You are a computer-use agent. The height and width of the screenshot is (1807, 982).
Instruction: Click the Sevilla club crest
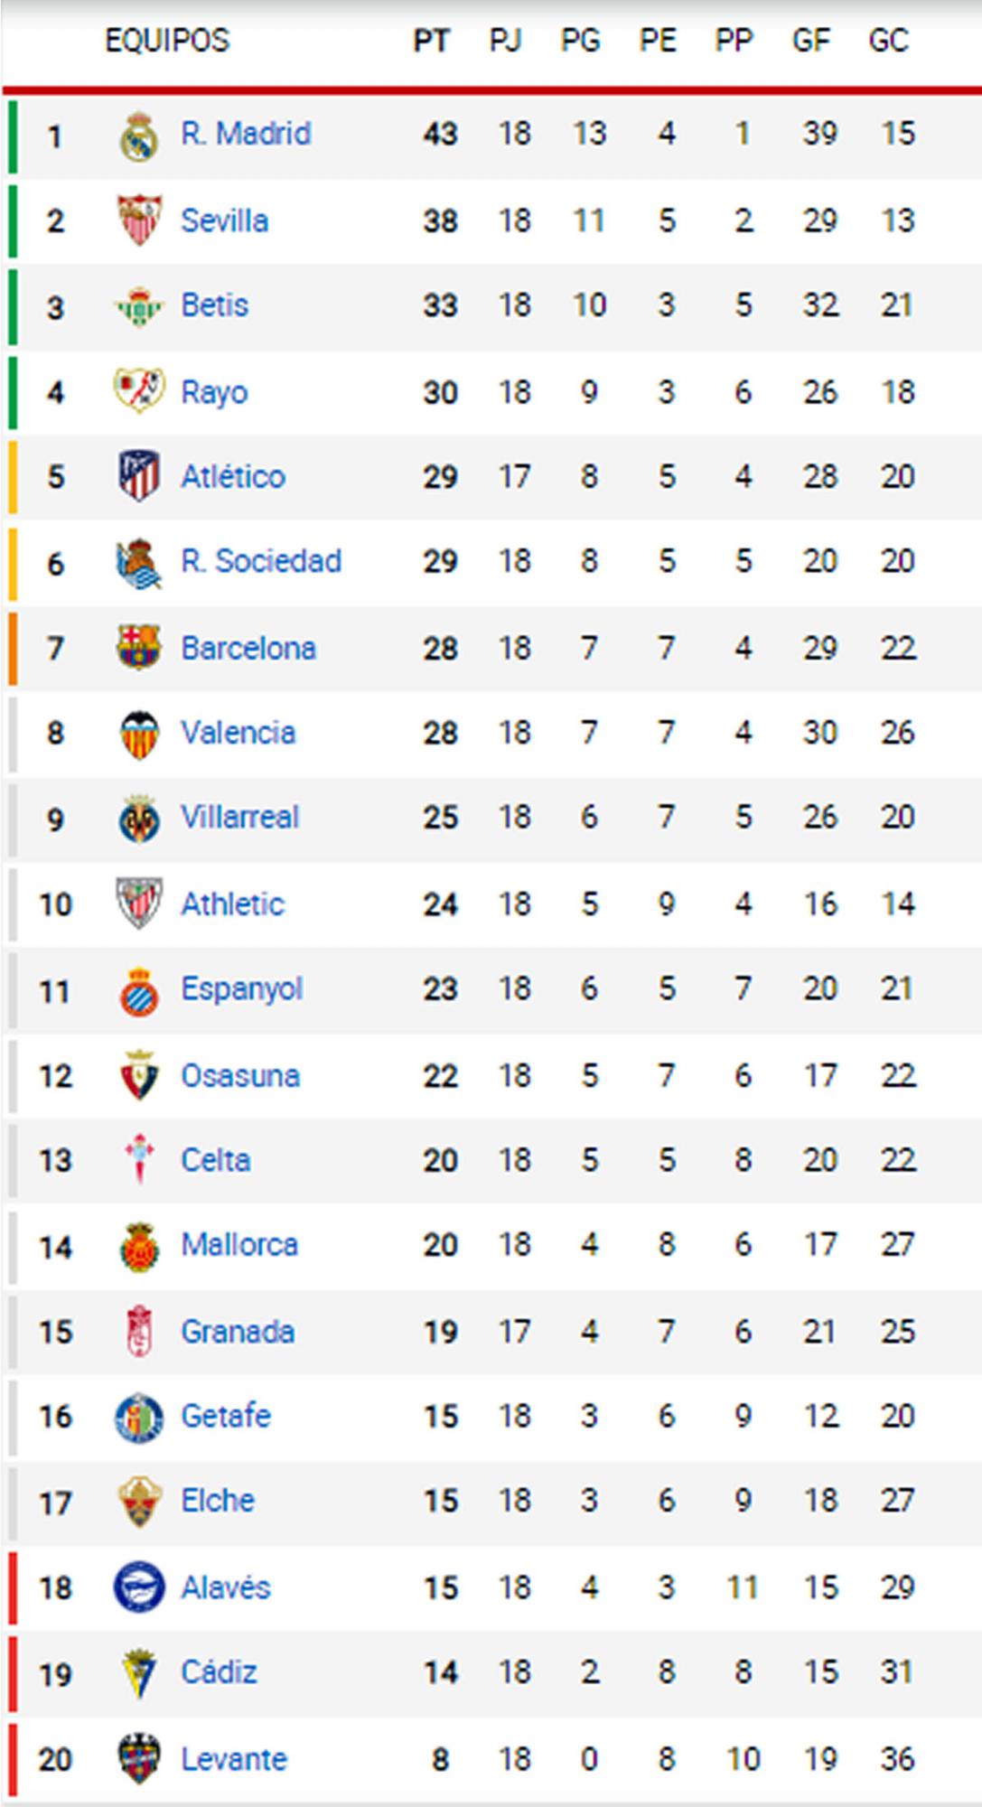[139, 220]
